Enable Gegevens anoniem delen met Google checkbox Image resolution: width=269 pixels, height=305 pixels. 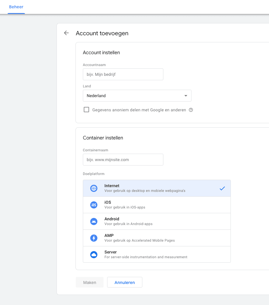click(x=86, y=110)
